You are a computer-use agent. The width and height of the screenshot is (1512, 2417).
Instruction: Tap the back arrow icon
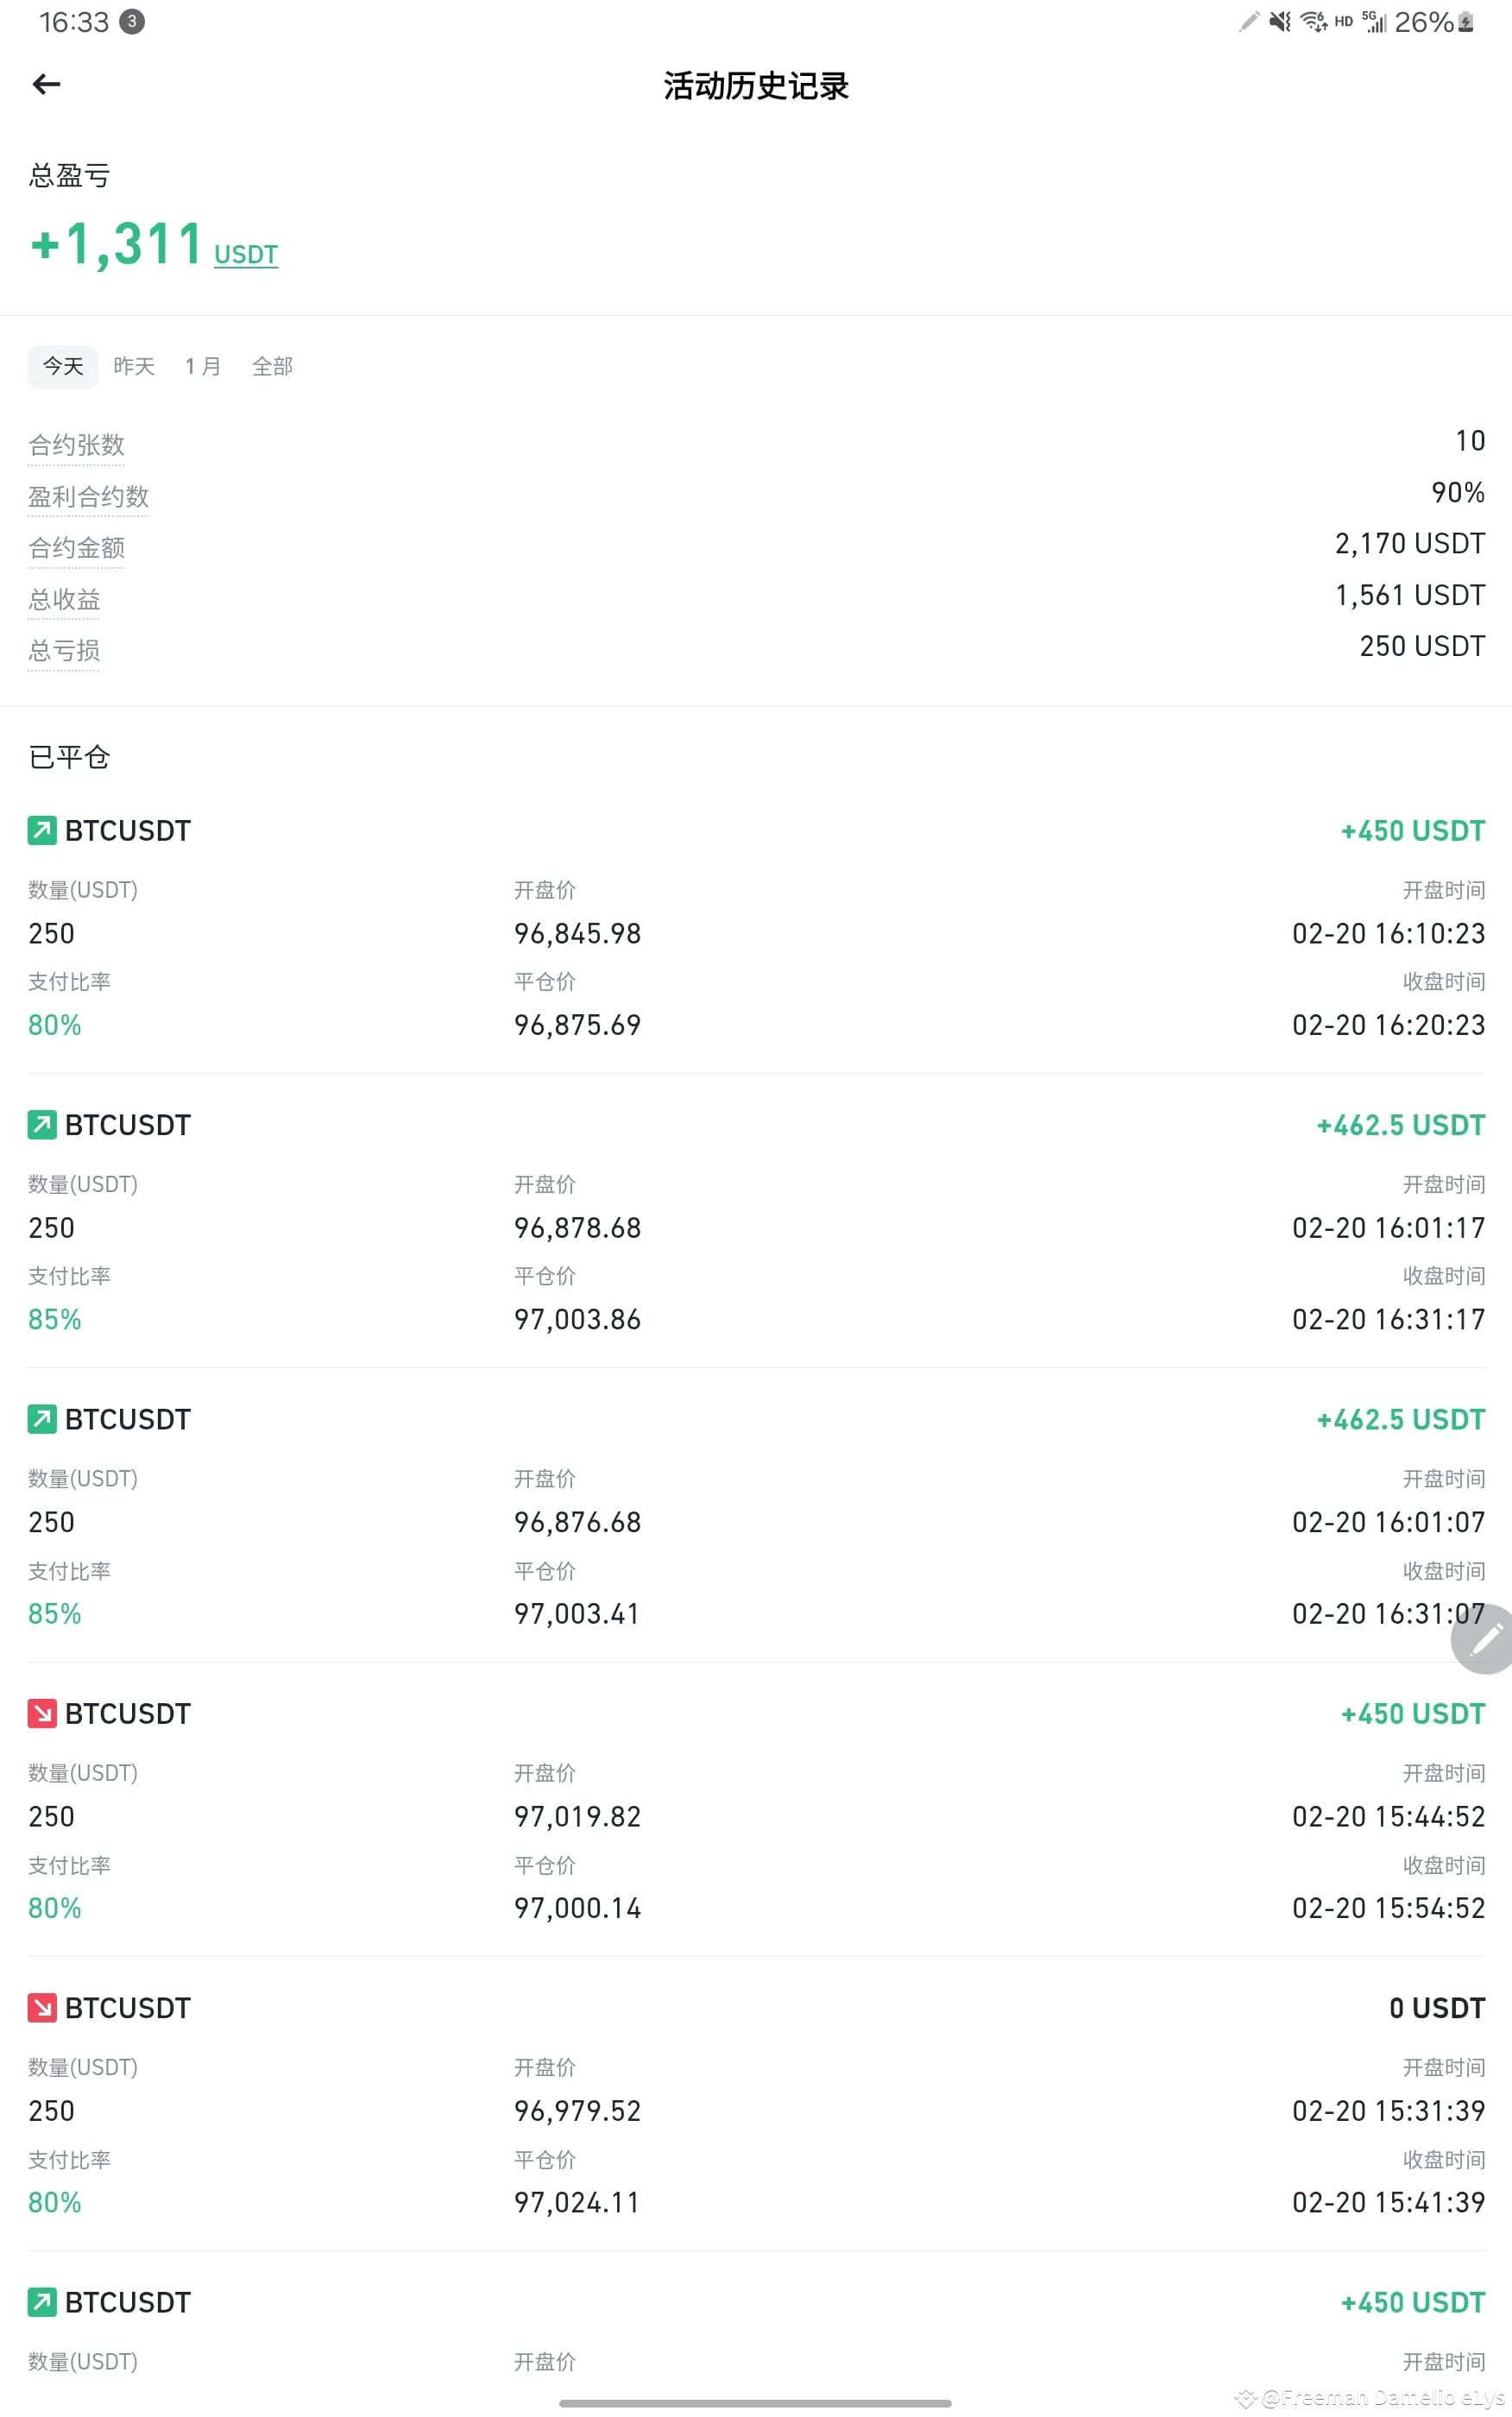46,85
